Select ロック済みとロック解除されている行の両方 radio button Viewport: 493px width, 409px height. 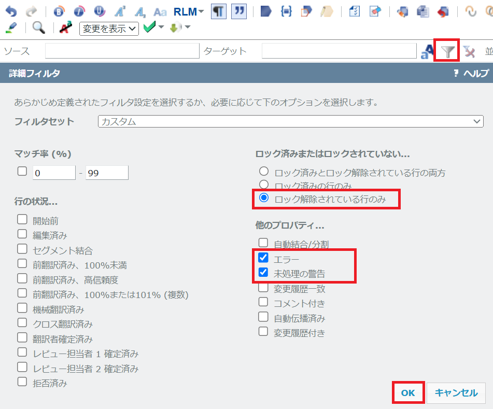[x=264, y=171]
